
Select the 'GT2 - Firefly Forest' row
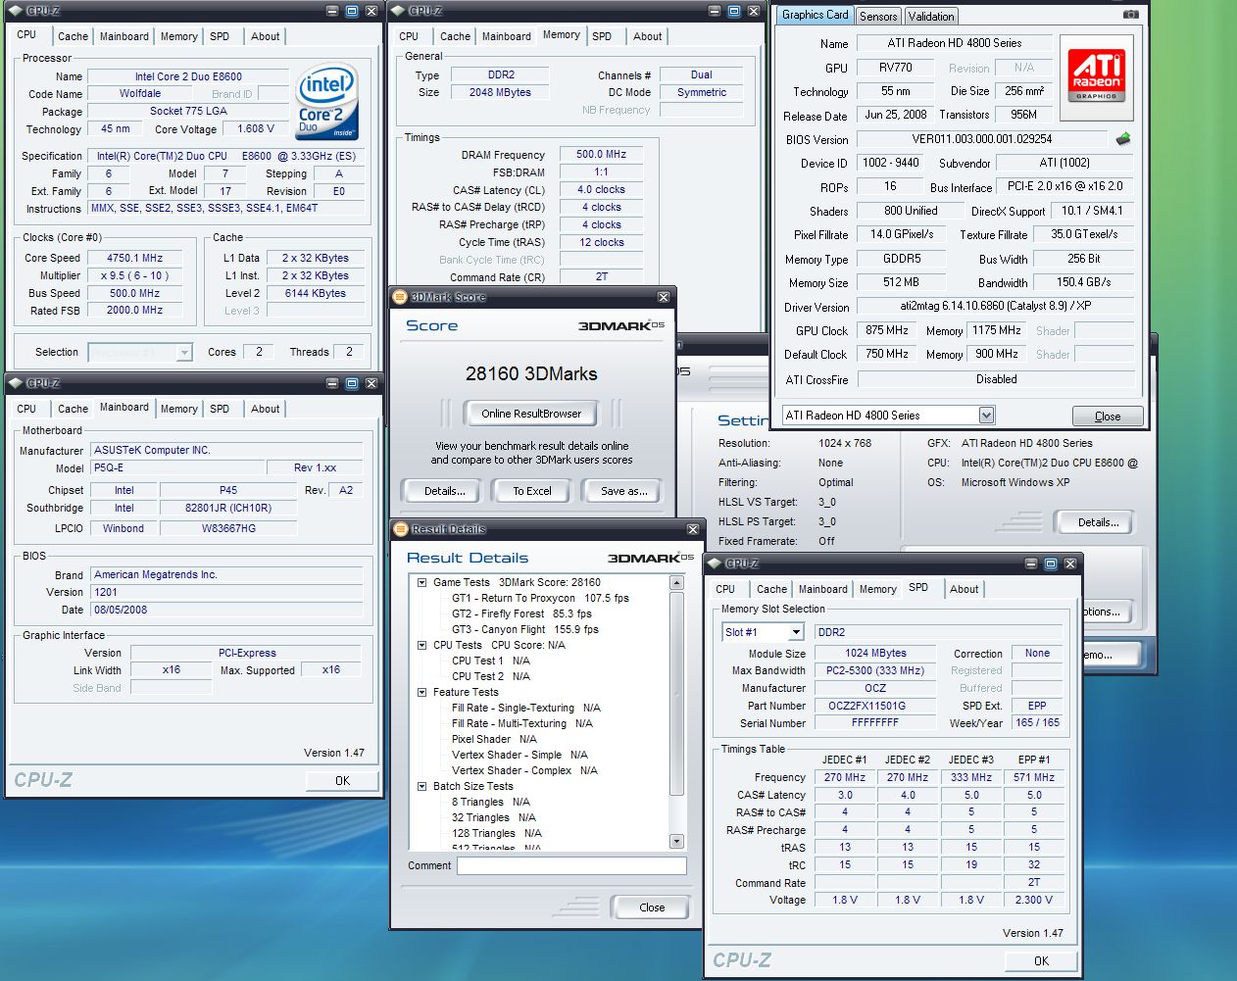(521, 613)
